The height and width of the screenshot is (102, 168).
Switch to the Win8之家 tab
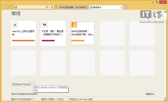click(x=72, y=7)
